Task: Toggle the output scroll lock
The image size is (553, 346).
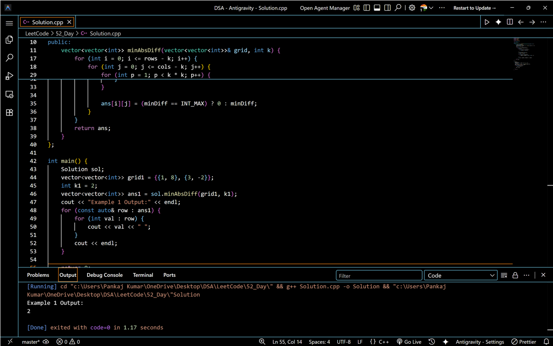Action: [515, 275]
